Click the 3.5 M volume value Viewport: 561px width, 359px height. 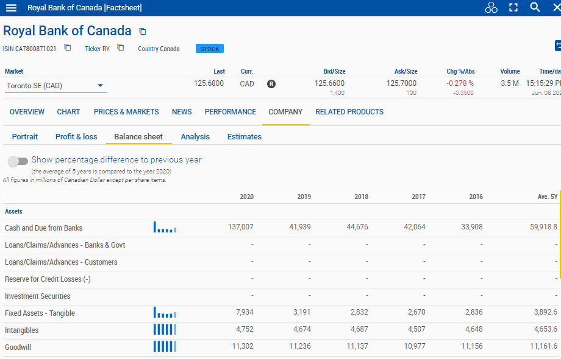pos(510,83)
